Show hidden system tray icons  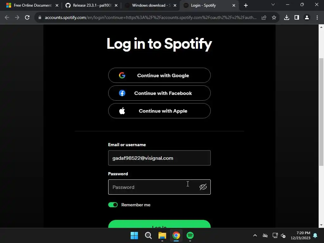[x=255, y=235]
